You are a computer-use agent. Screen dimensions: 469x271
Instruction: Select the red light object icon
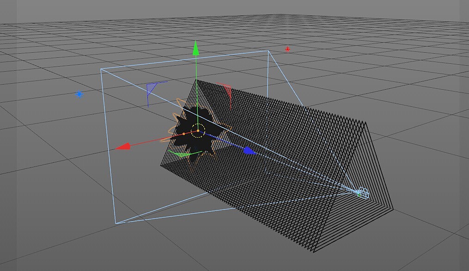(x=287, y=49)
